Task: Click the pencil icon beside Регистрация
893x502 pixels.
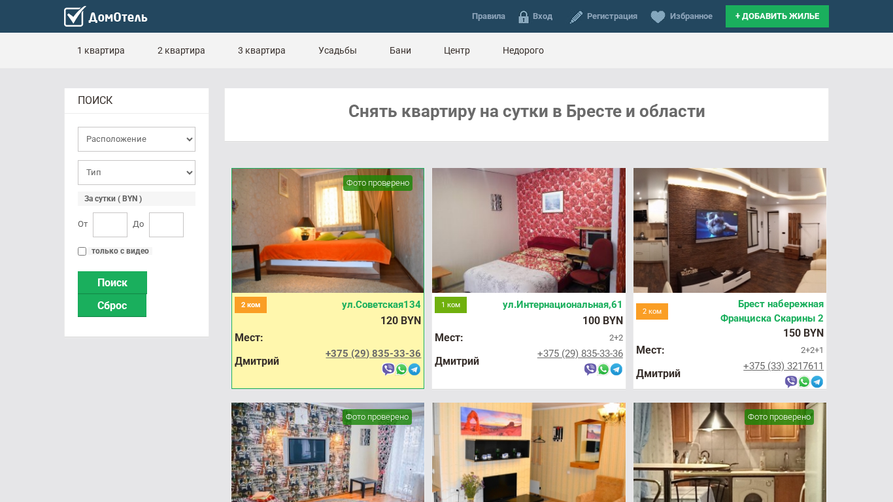Action: click(576, 17)
